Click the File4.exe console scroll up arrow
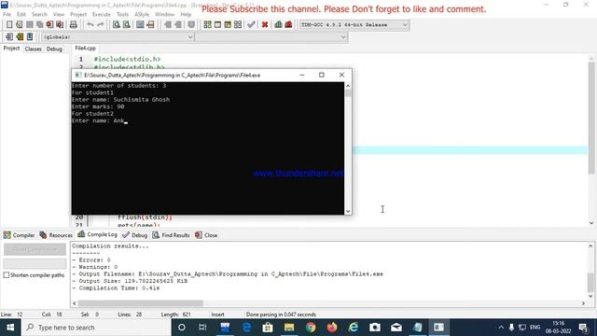The height and width of the screenshot is (336, 597). point(348,86)
